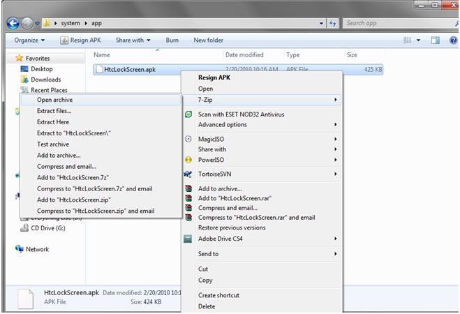Open the Organize dropdown menu
This screenshot has width=460, height=314.
tap(30, 40)
